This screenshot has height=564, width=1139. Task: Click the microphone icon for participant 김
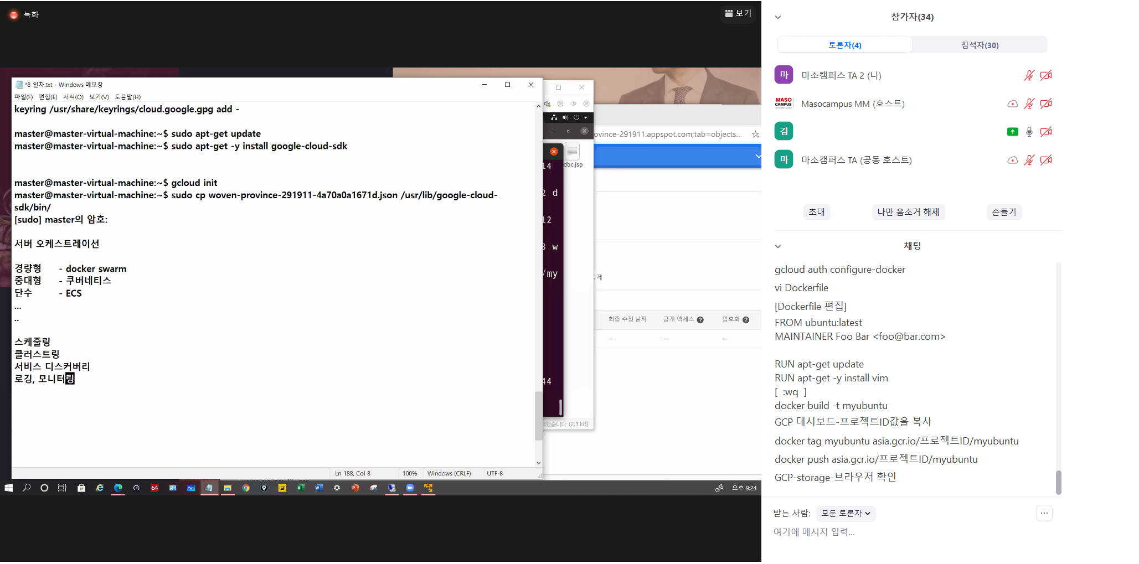point(1029,132)
